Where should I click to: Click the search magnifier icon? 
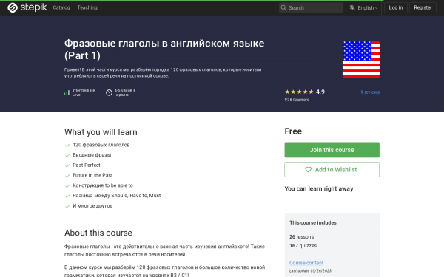click(x=283, y=7)
